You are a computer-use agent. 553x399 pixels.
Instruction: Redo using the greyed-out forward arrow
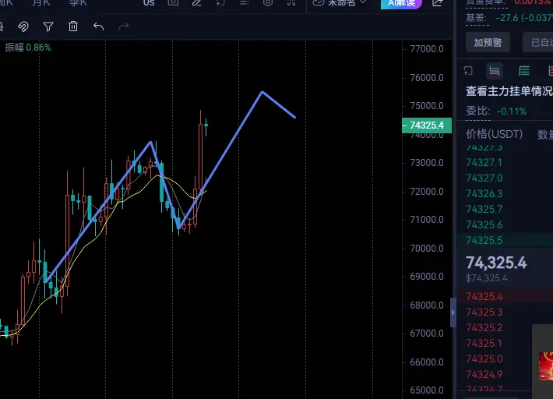point(123,26)
